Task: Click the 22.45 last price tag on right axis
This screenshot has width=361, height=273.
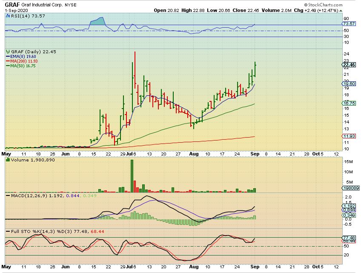Action: click(349, 65)
